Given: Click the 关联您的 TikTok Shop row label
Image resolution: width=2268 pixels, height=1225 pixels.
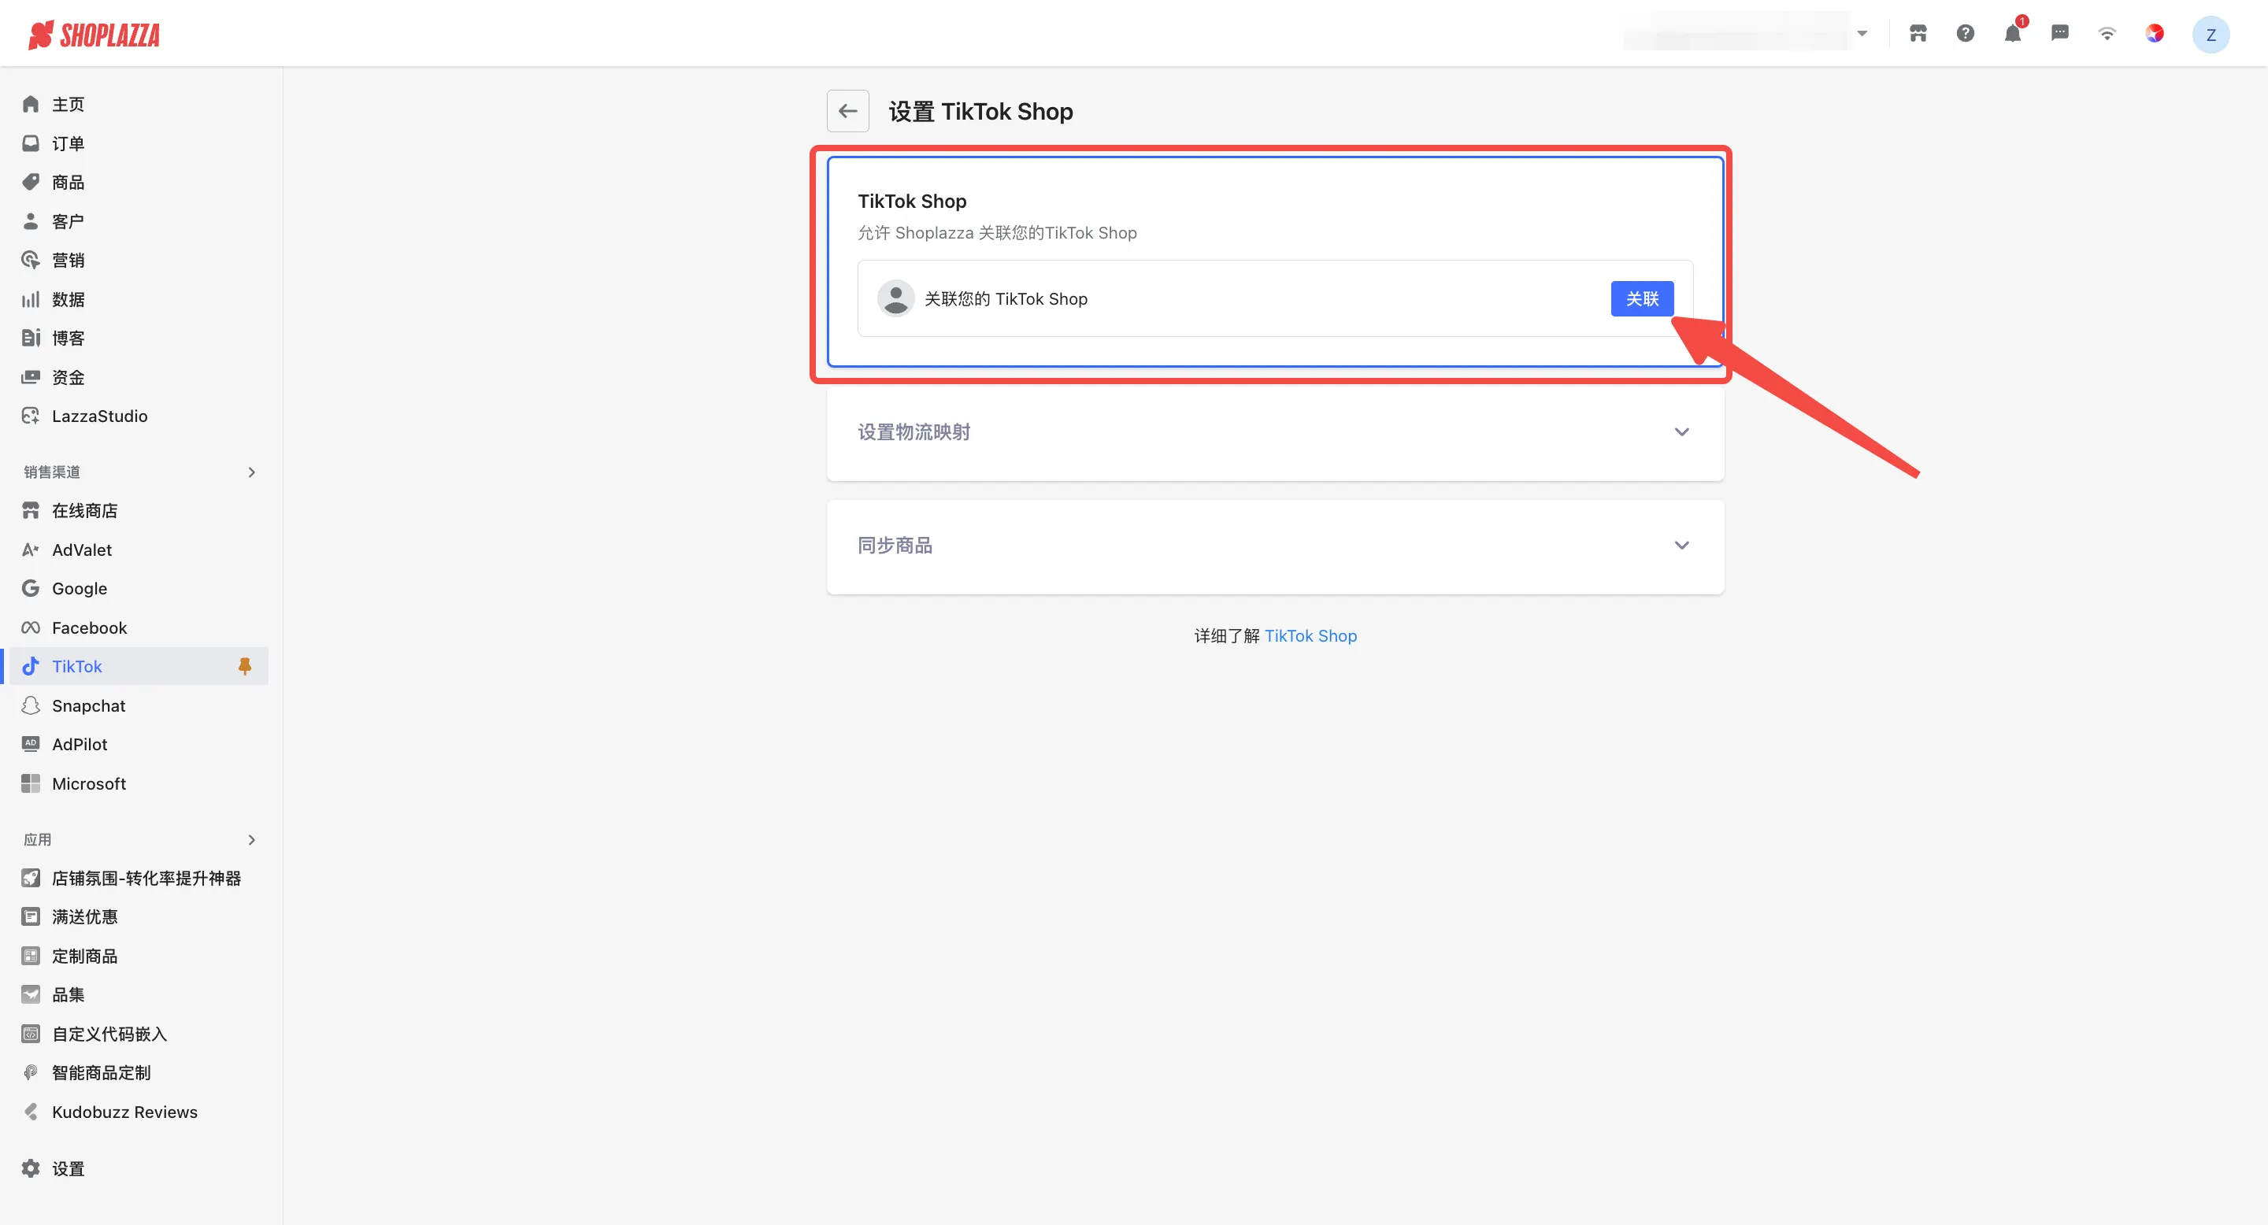Looking at the screenshot, I should pyautogui.click(x=1006, y=299).
